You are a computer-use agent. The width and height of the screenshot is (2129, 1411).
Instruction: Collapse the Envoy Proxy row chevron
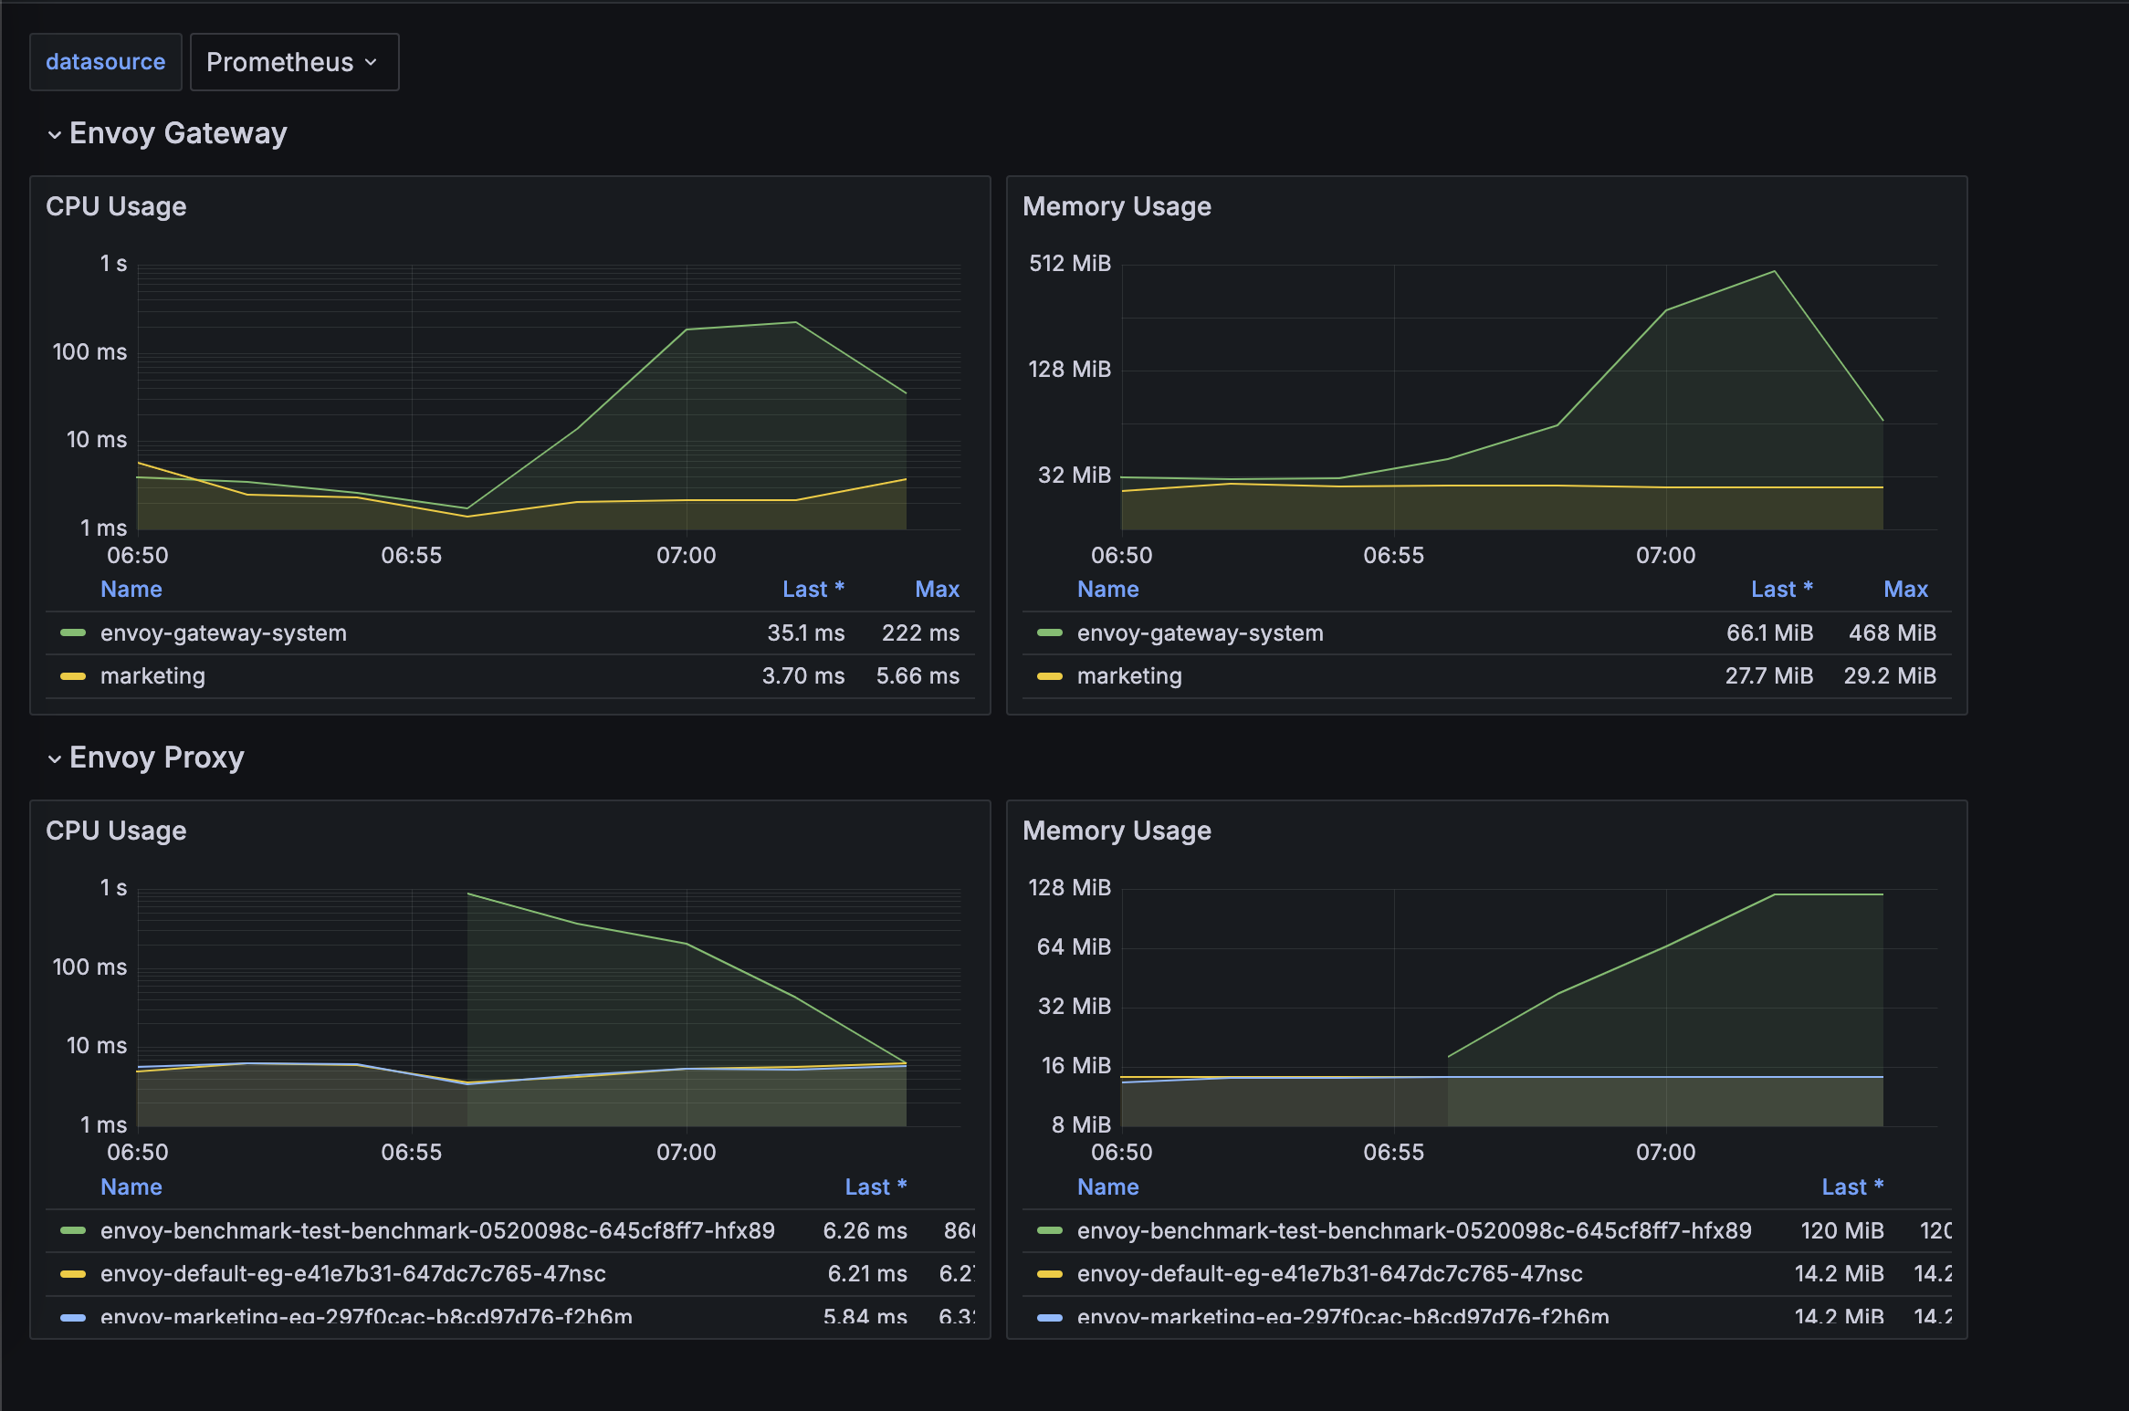[x=55, y=759]
